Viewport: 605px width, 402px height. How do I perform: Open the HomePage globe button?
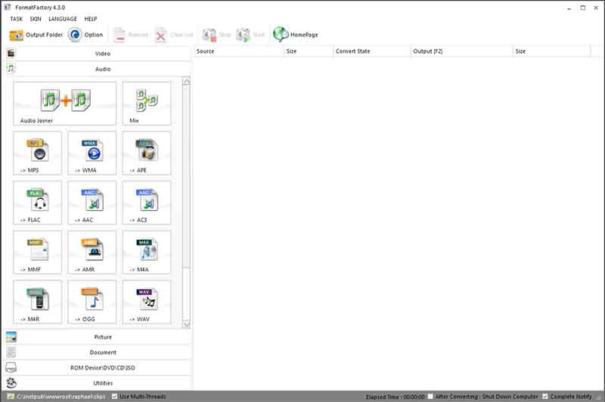click(296, 35)
